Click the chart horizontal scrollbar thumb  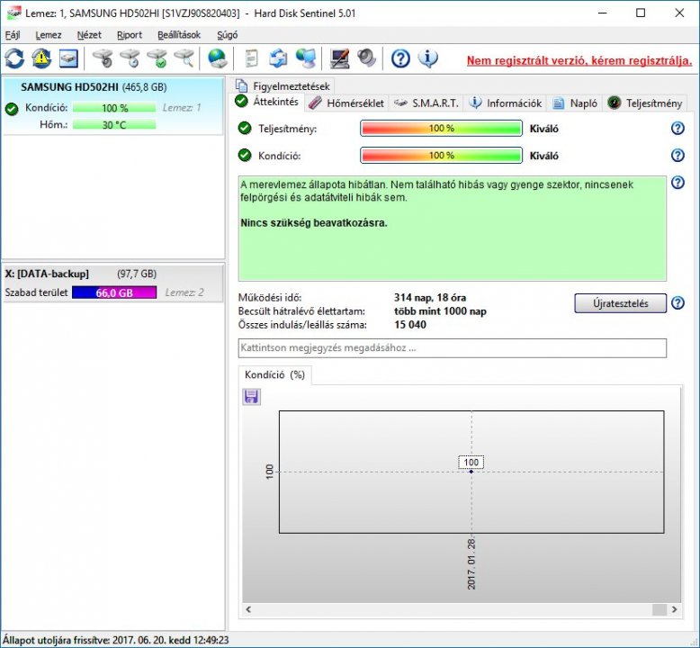click(x=660, y=609)
